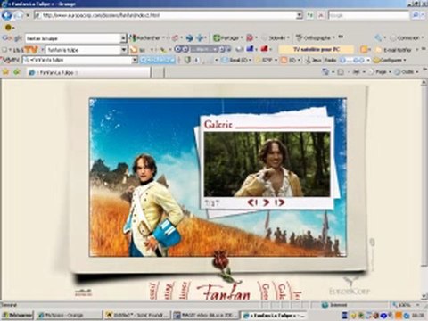Select the Fanfan La Tulipe browser tab
428x321 pixels.
pyautogui.click(x=88, y=72)
